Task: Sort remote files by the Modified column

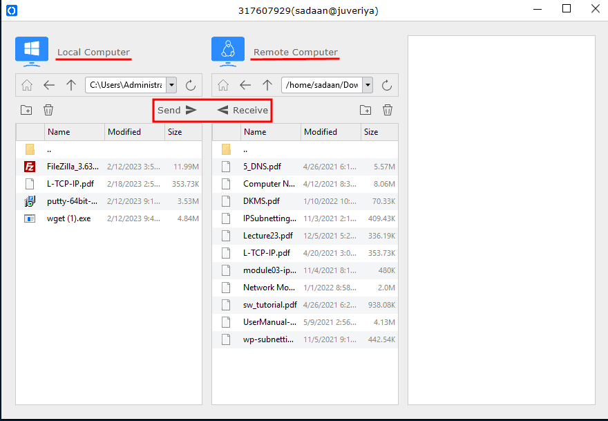Action: 320,132
